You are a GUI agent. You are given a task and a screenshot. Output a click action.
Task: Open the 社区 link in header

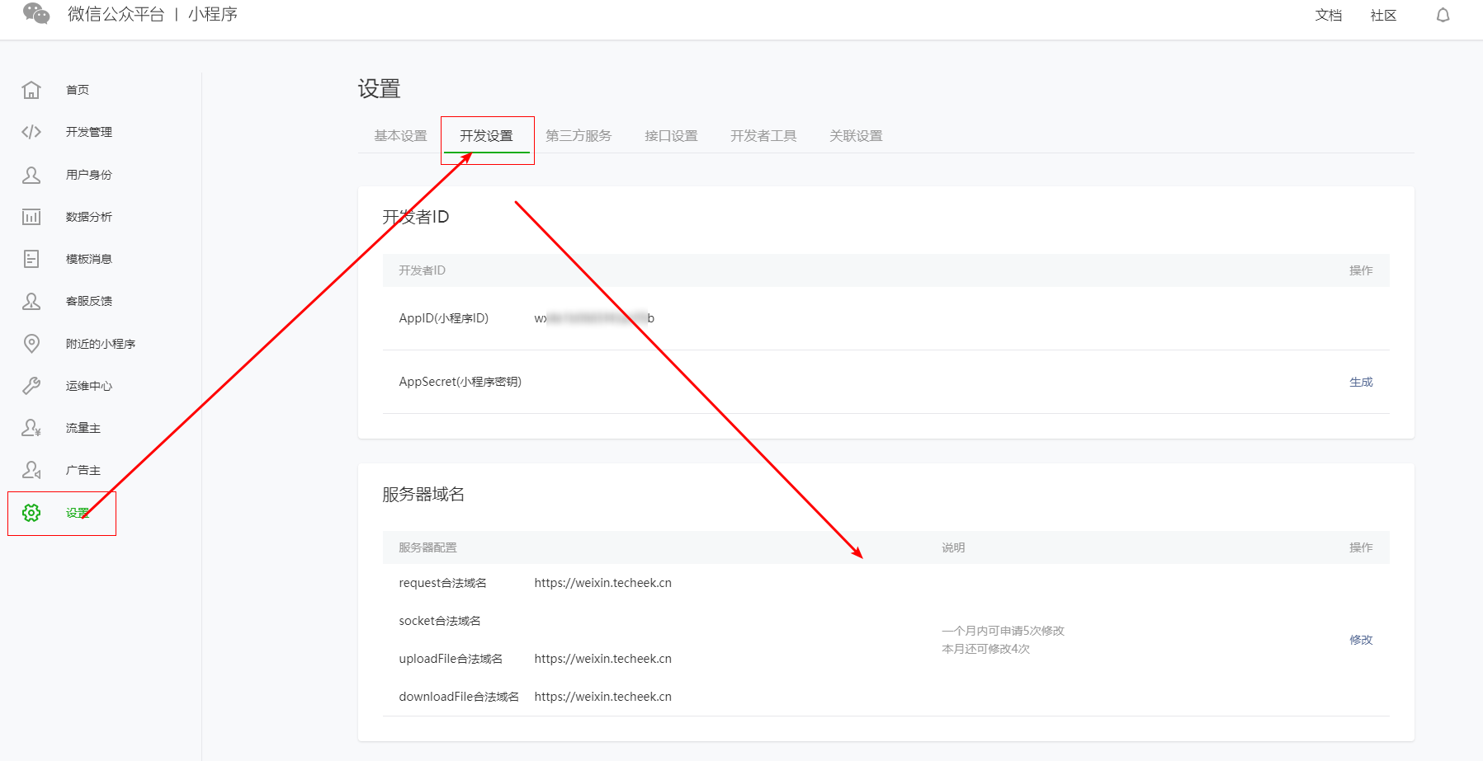point(1383,16)
